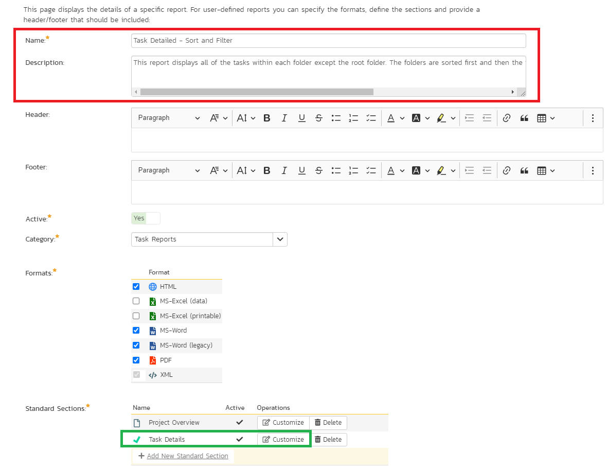
Task: Insert bulleted list in the Header editor
Action: pos(336,118)
